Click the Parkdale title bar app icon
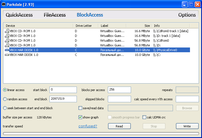202x138 pixels. click(3, 4)
